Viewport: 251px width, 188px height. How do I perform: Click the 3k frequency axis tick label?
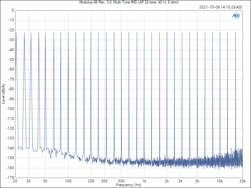pos(180,181)
